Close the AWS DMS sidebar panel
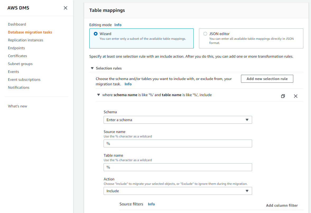Viewport: 311px width, 213px height. (66, 8)
